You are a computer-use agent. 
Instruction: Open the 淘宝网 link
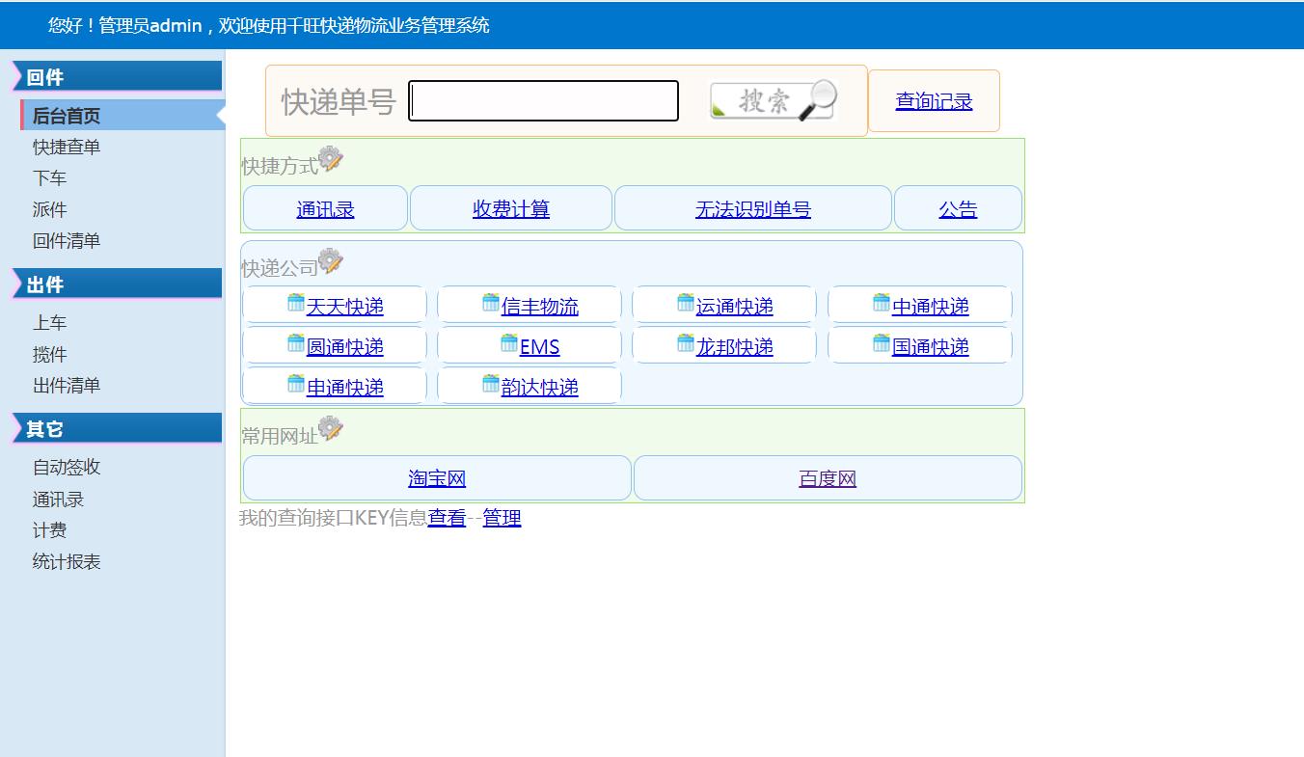tap(437, 479)
